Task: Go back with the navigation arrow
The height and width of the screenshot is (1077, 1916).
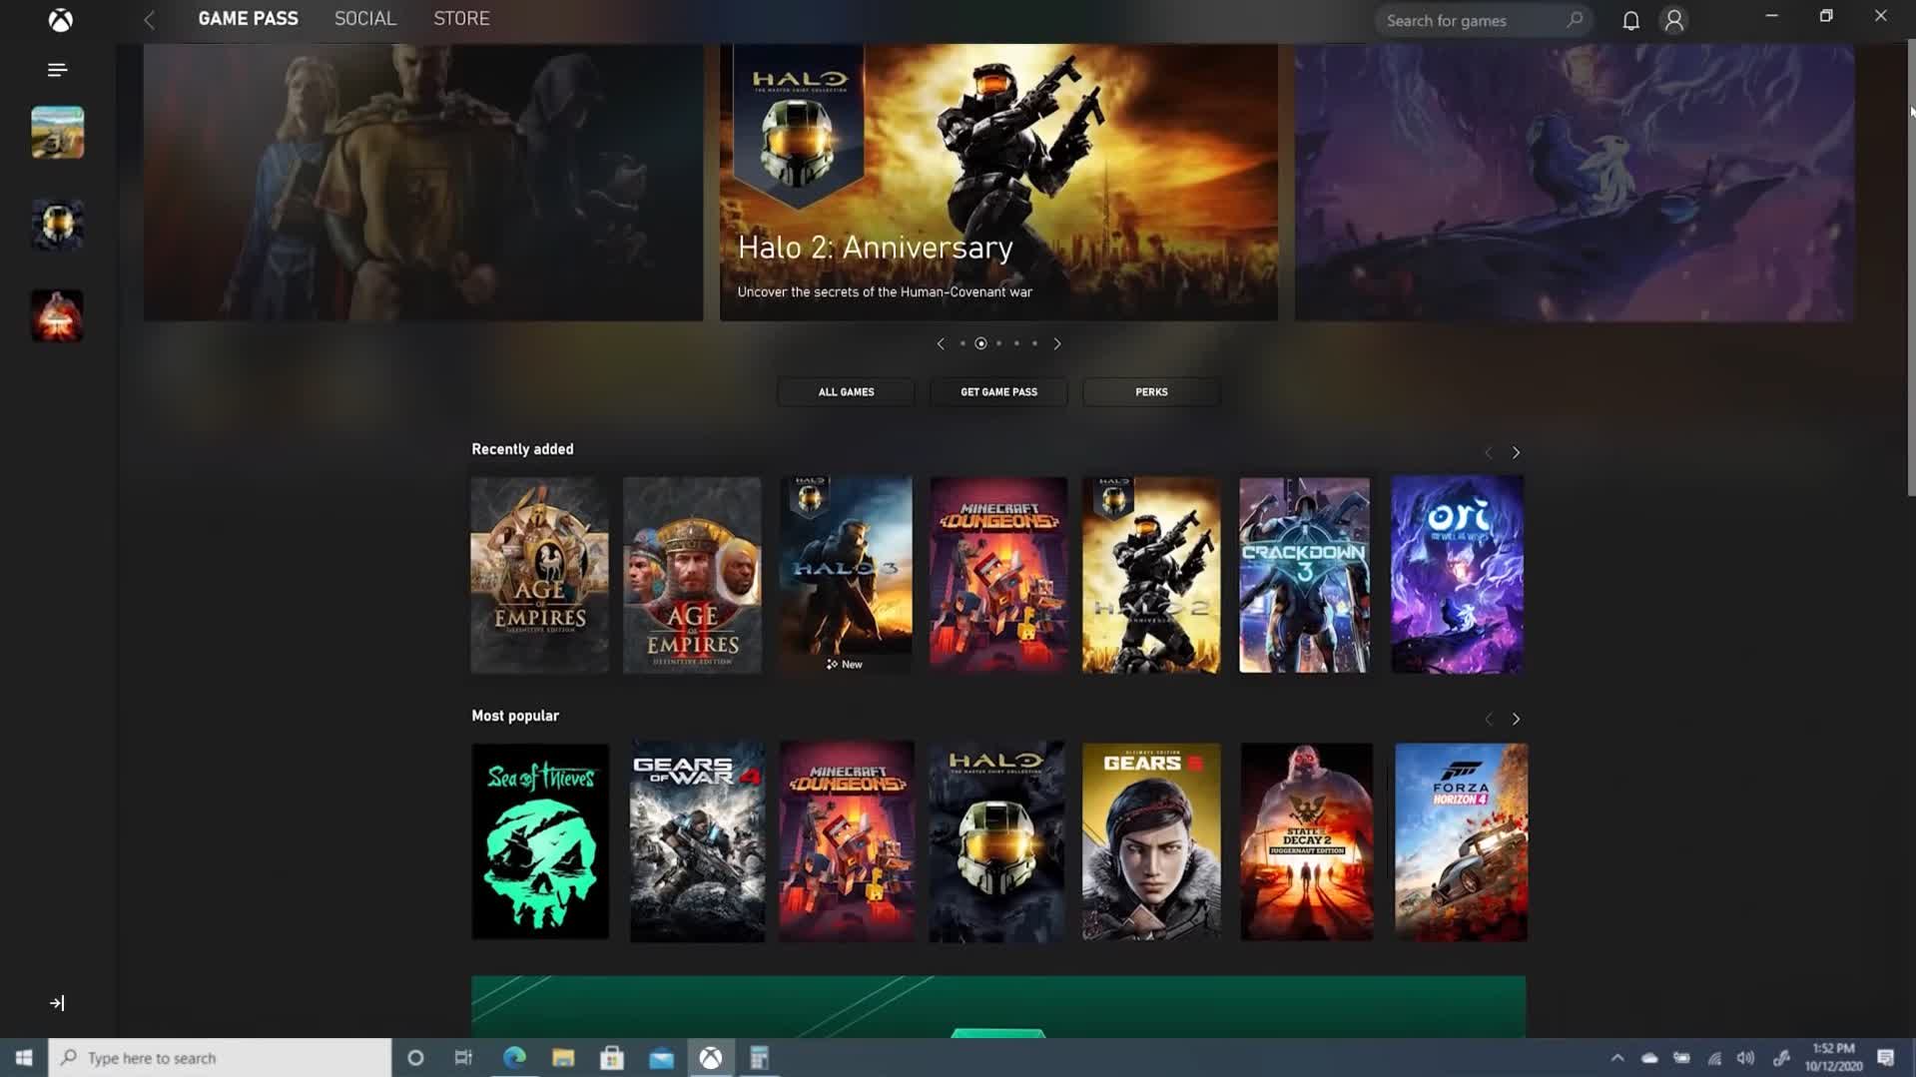Action: 149,20
